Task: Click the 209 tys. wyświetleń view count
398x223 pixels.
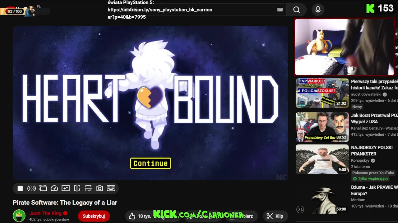Action: 368,101
